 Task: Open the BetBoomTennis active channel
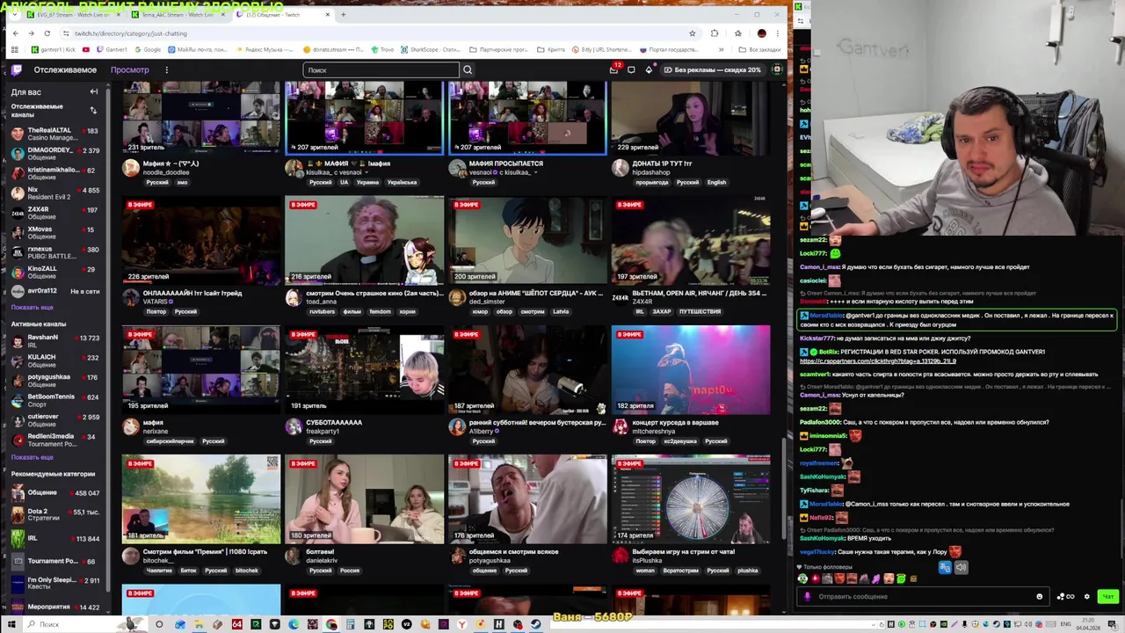coord(55,400)
